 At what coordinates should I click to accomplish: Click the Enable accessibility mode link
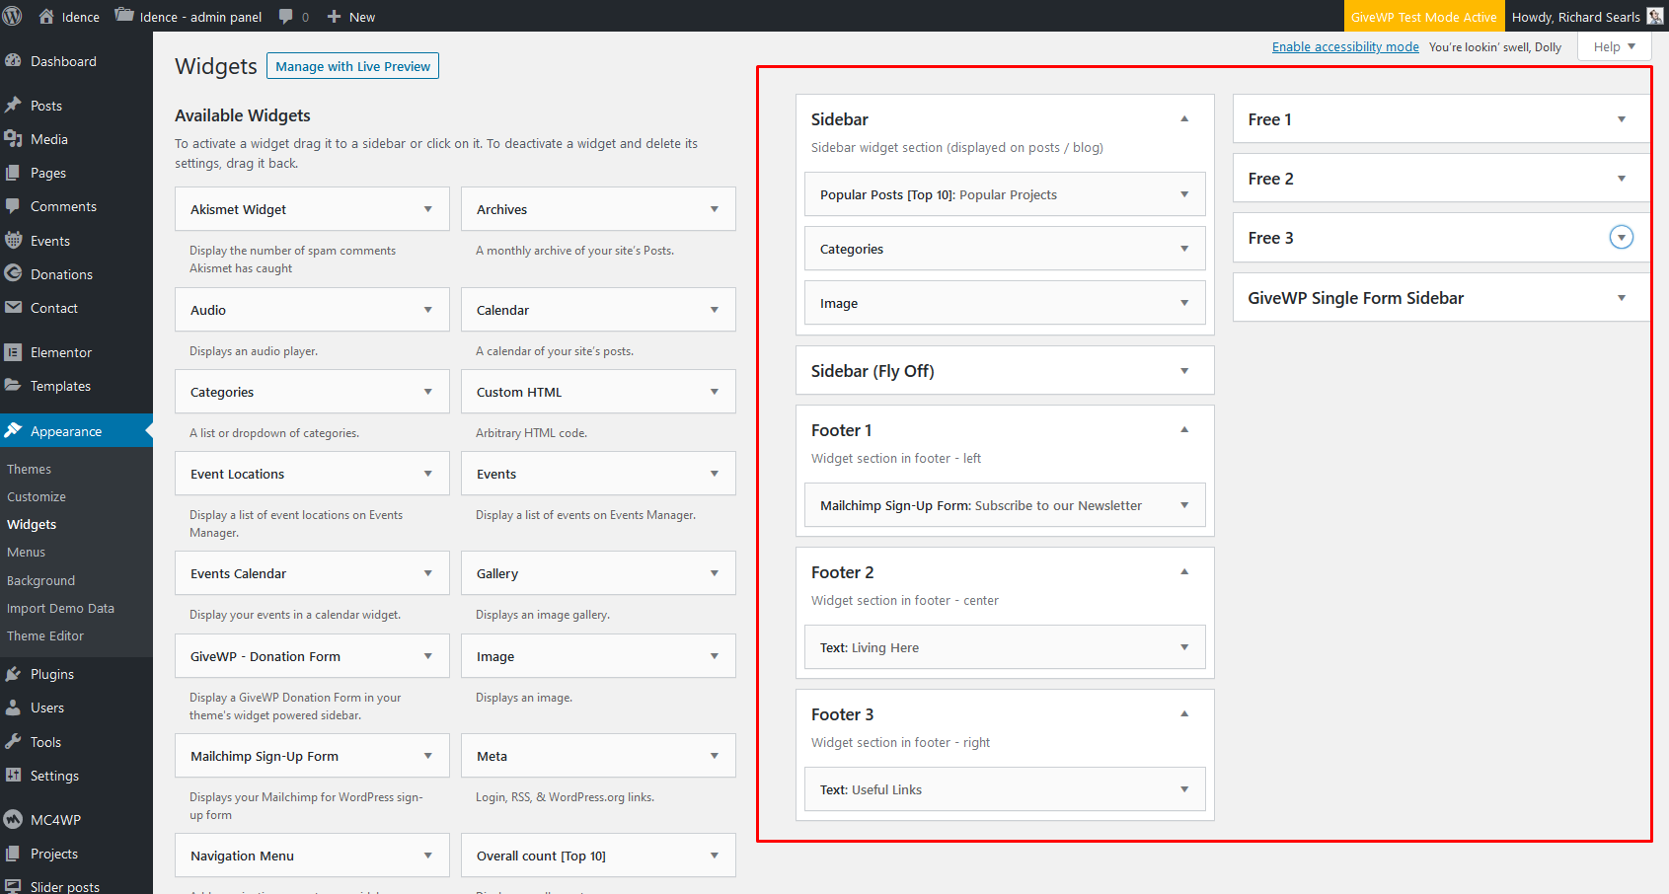(x=1344, y=46)
